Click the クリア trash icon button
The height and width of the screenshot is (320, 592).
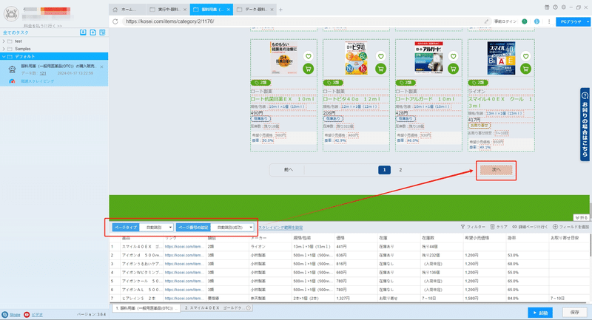pyautogui.click(x=498, y=227)
